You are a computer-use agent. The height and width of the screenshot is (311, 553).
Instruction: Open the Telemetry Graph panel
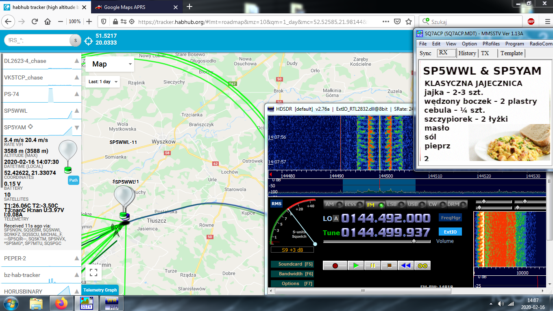coord(100,290)
